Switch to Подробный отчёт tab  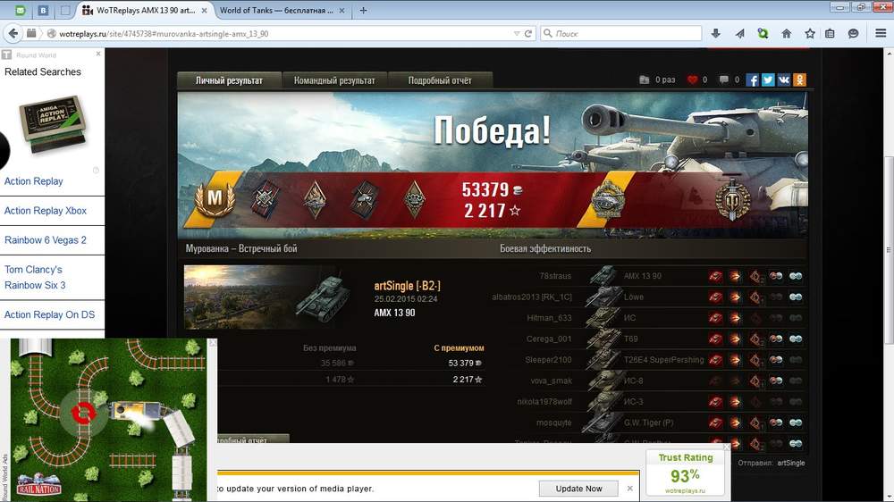tap(440, 80)
